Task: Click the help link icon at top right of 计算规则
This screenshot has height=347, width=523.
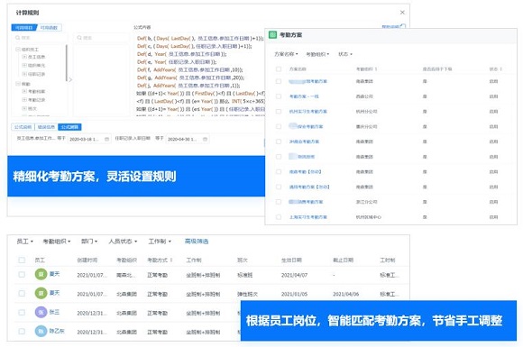Action: coord(402,26)
